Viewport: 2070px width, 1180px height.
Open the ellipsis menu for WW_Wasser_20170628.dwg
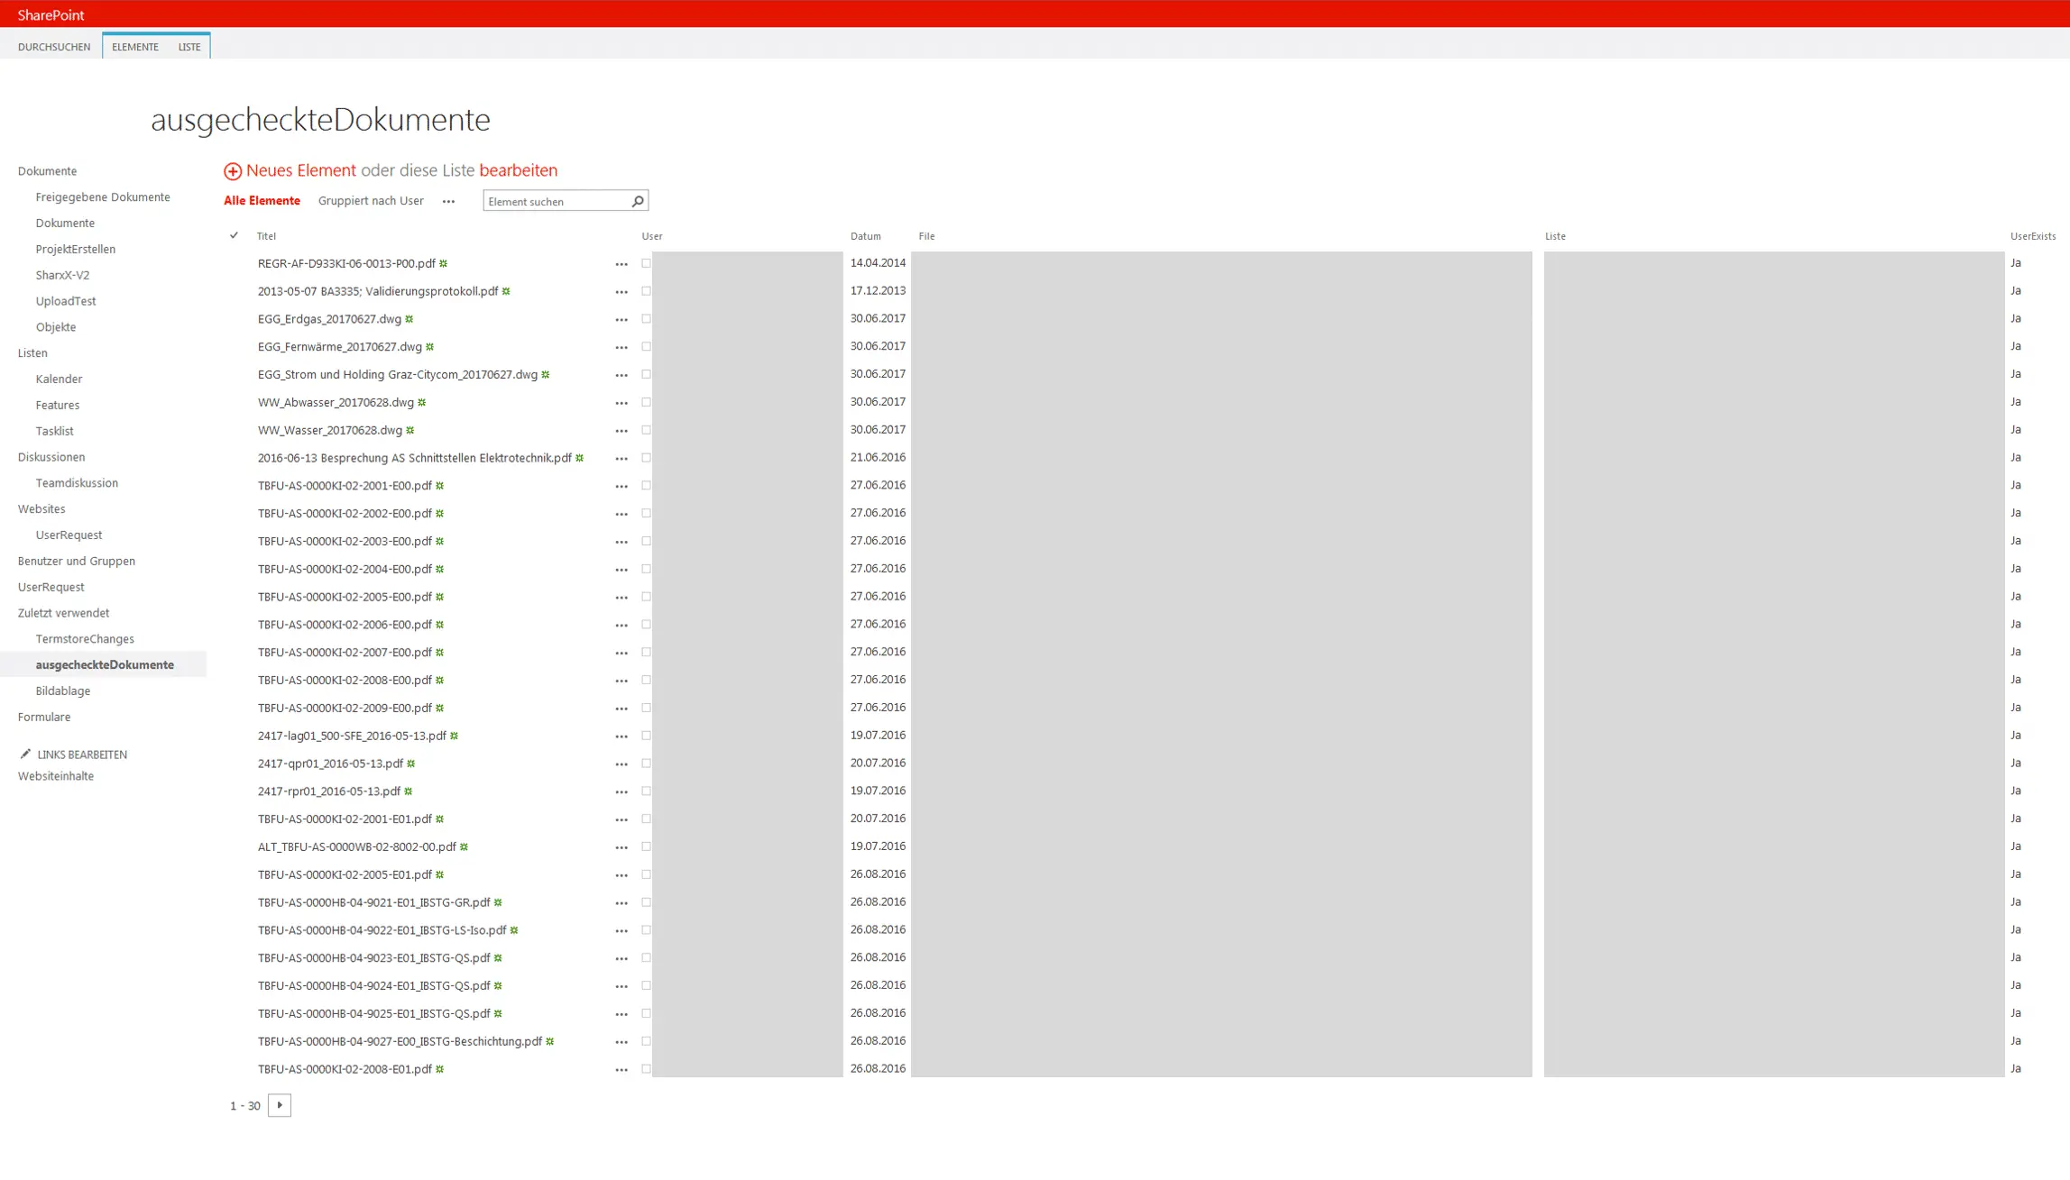coord(622,430)
